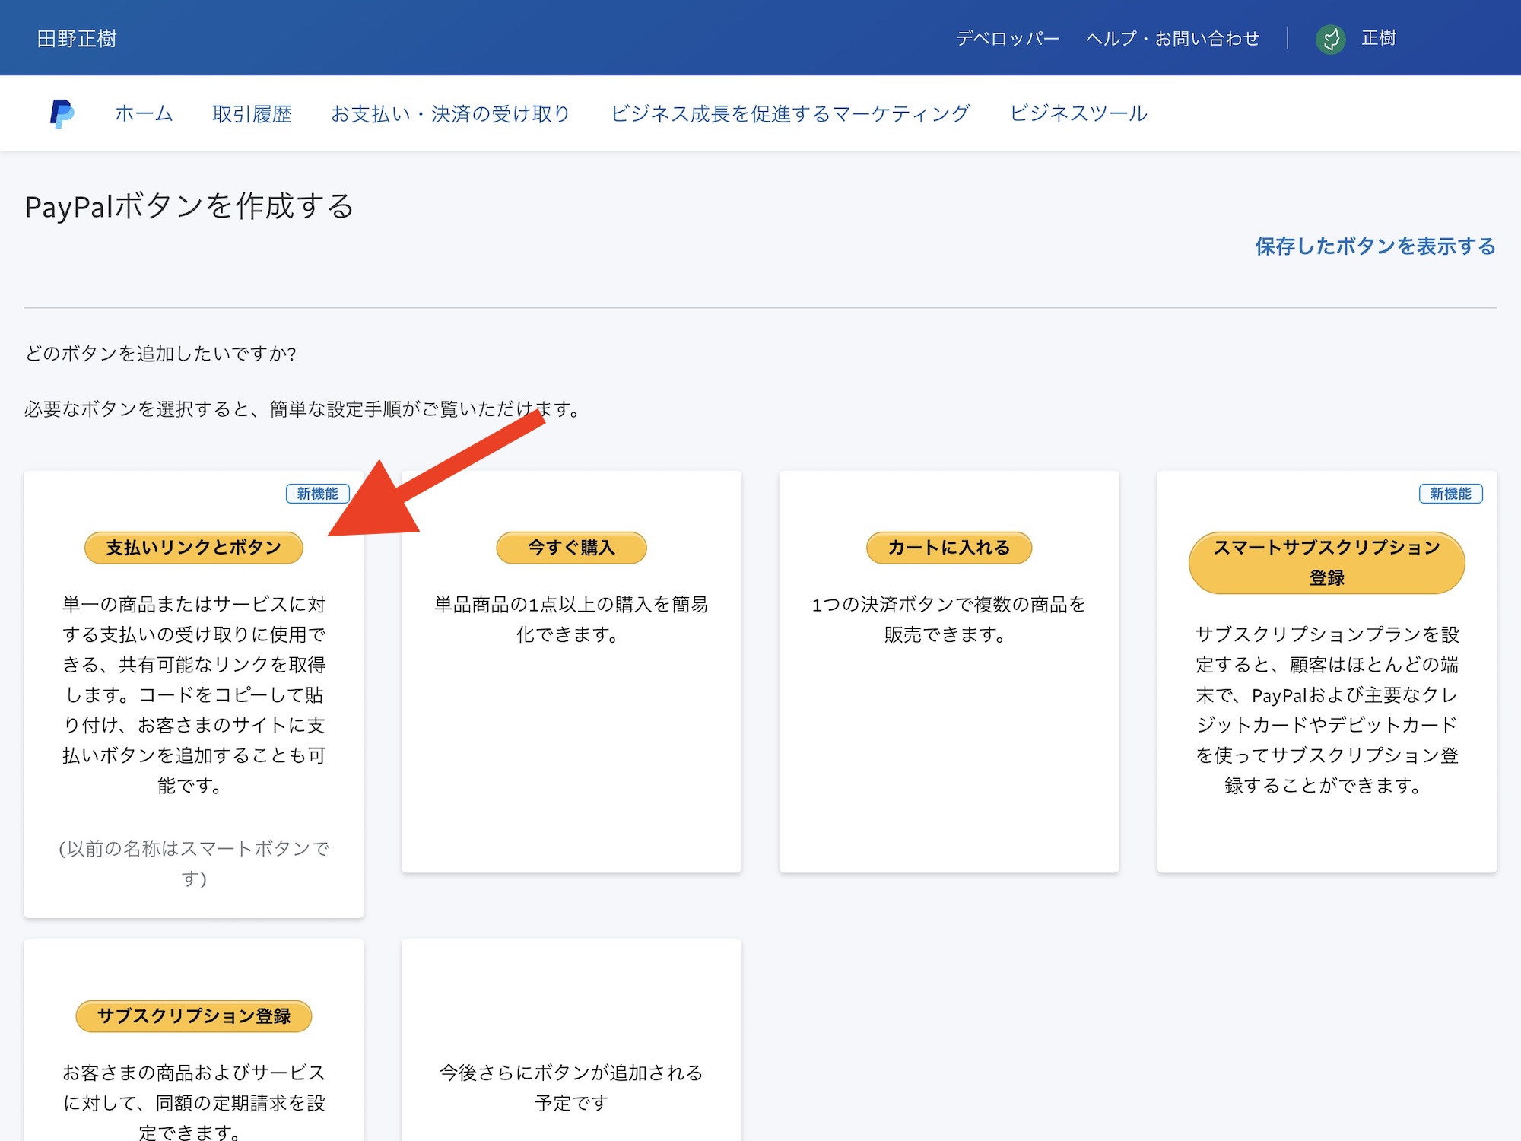Open ヘルプ・お問い合わせ link
Viewport: 1521px width, 1141px height.
click(x=1173, y=38)
